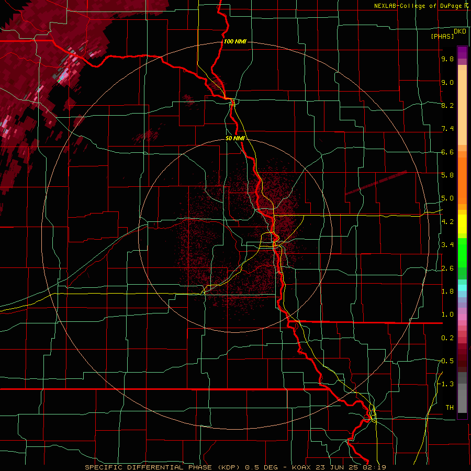Screen dimensions: 471x471
Task: Click the 3.4 scale value
Action: [447, 244]
